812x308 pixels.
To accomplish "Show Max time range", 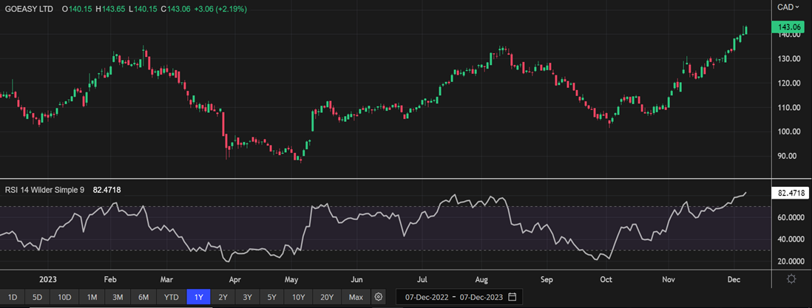I will [x=356, y=297].
